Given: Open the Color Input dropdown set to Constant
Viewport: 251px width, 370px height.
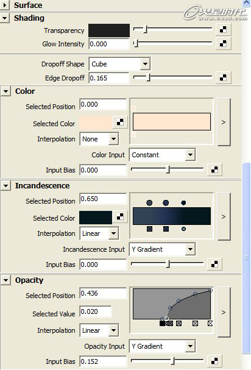Looking at the screenshot, I should pyautogui.click(x=162, y=155).
